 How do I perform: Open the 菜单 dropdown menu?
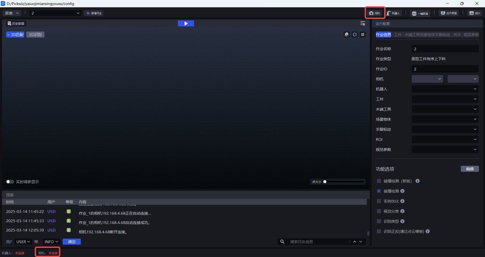pos(12,13)
